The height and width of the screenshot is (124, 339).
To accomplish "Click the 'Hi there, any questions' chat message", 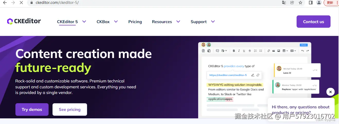I will coord(301,110).
